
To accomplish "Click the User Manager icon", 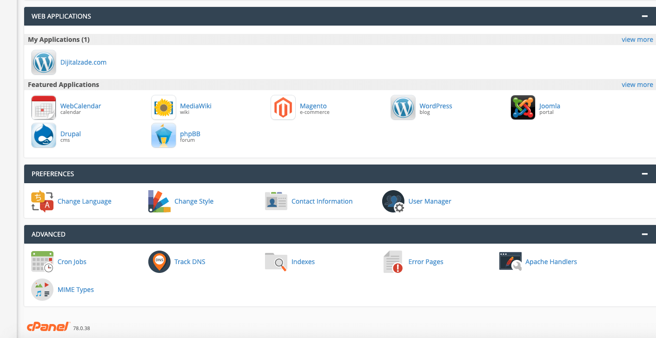I will coord(393,201).
